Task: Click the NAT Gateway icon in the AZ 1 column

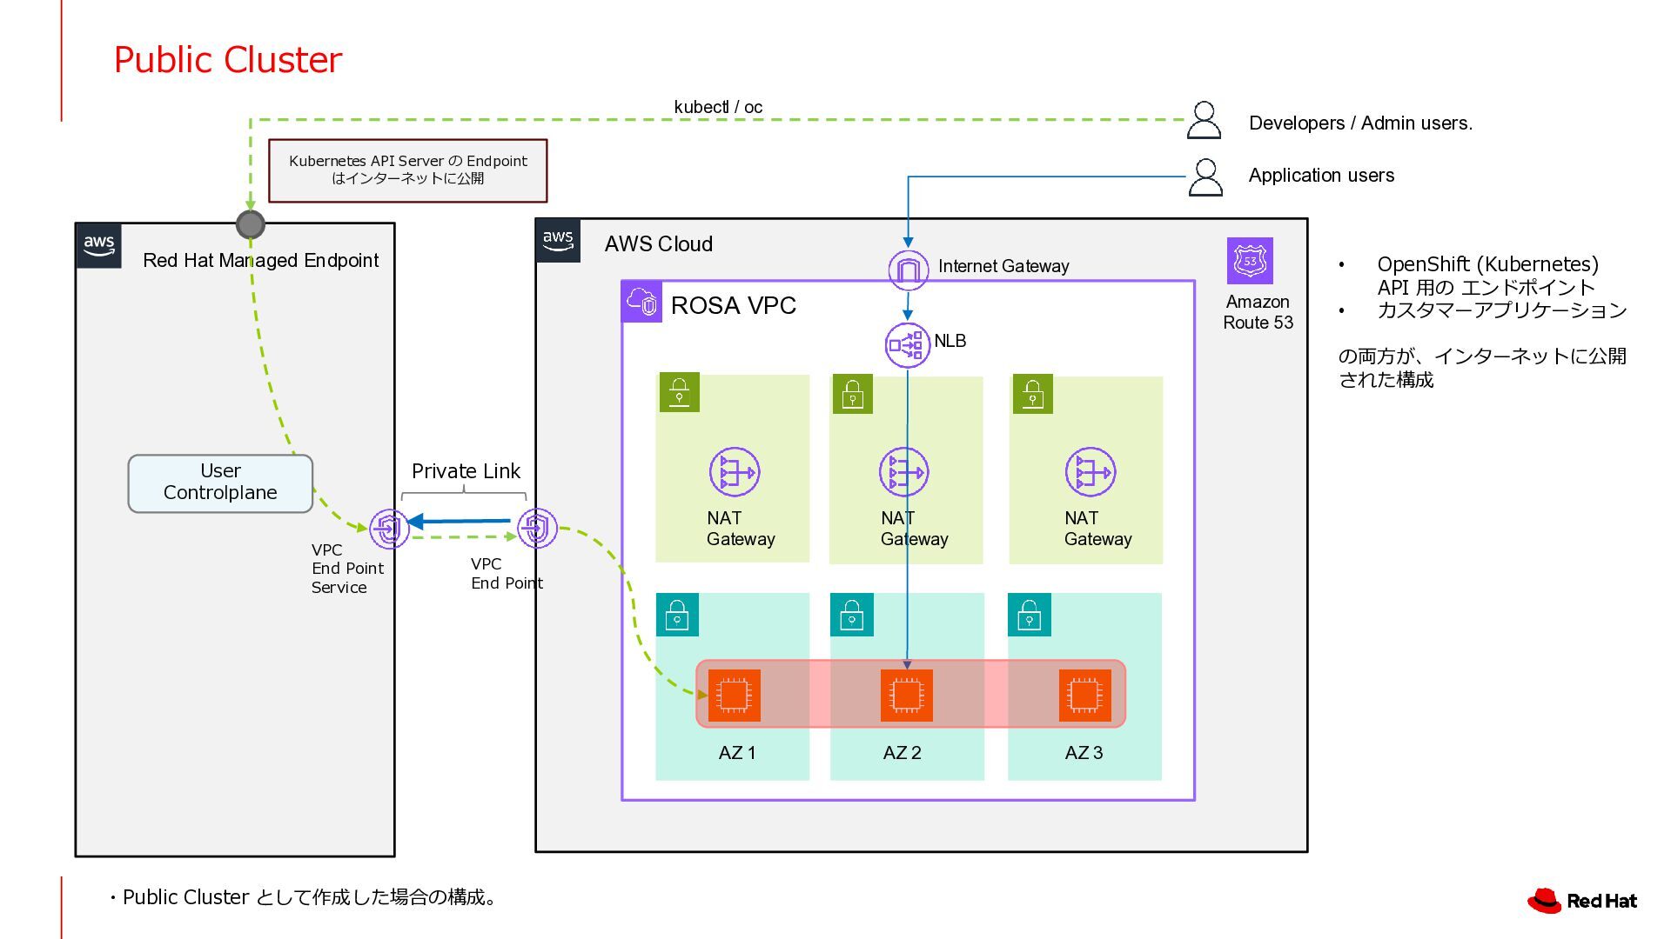Action: [734, 472]
